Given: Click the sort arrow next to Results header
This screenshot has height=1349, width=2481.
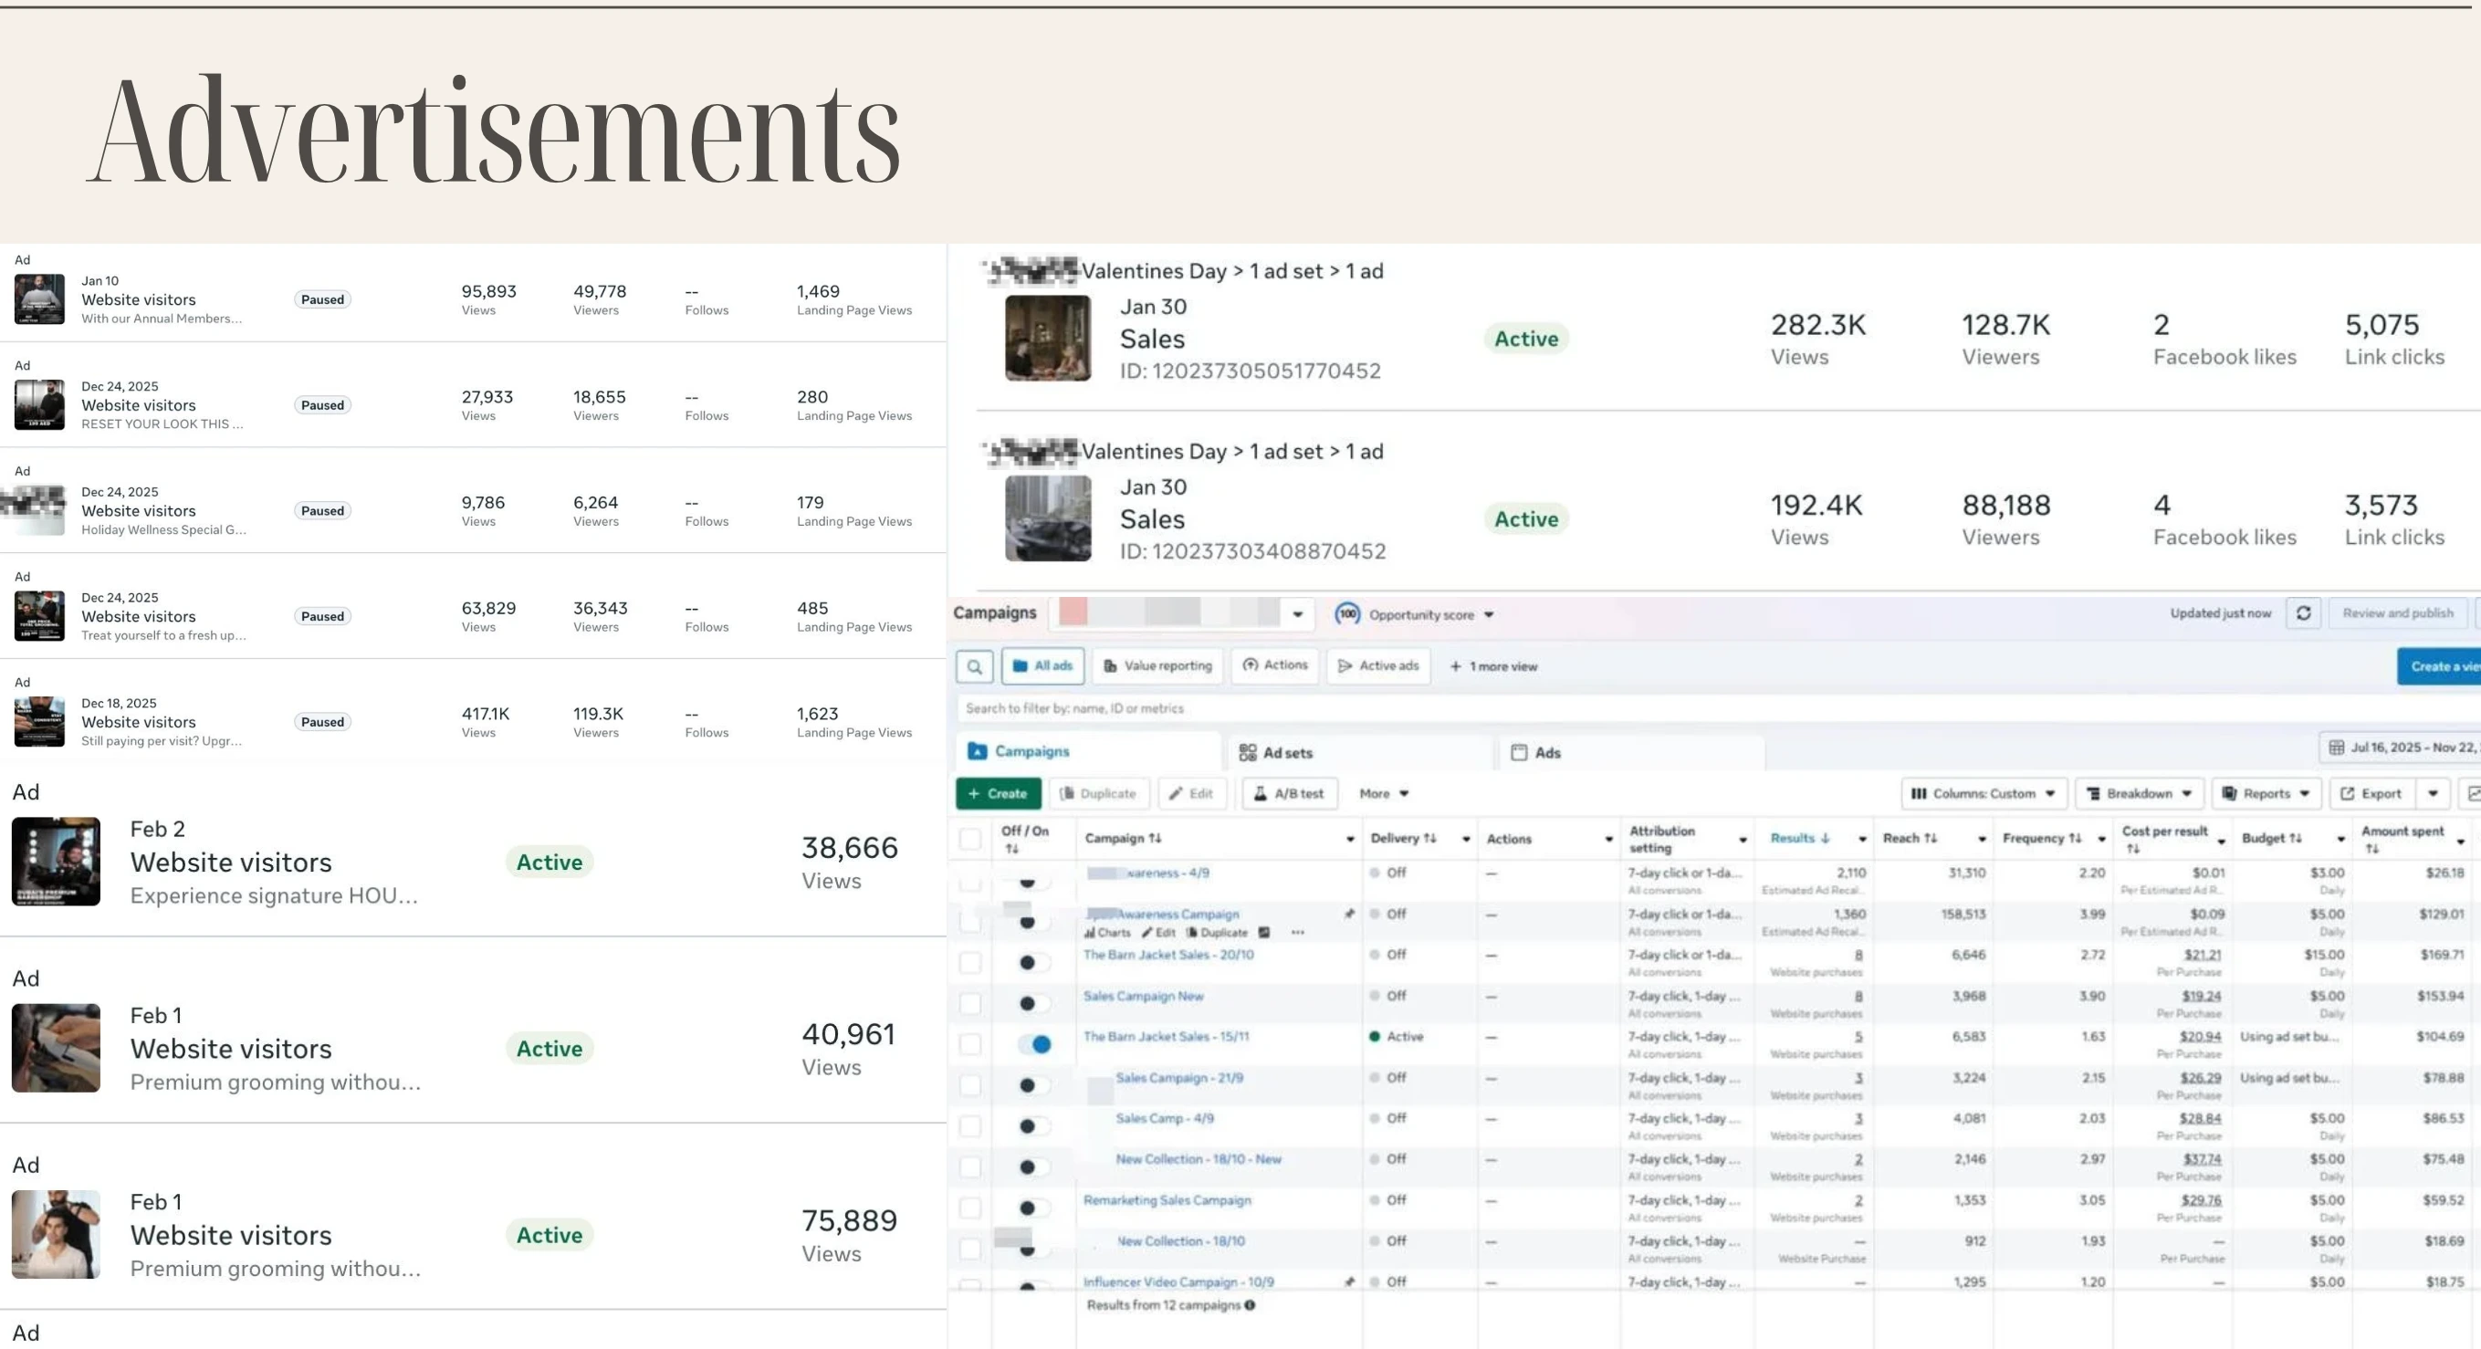Looking at the screenshot, I should (1825, 839).
